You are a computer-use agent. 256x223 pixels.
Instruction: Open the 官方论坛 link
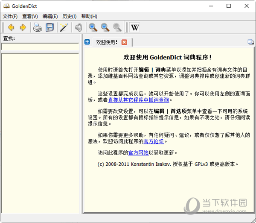click(154, 141)
